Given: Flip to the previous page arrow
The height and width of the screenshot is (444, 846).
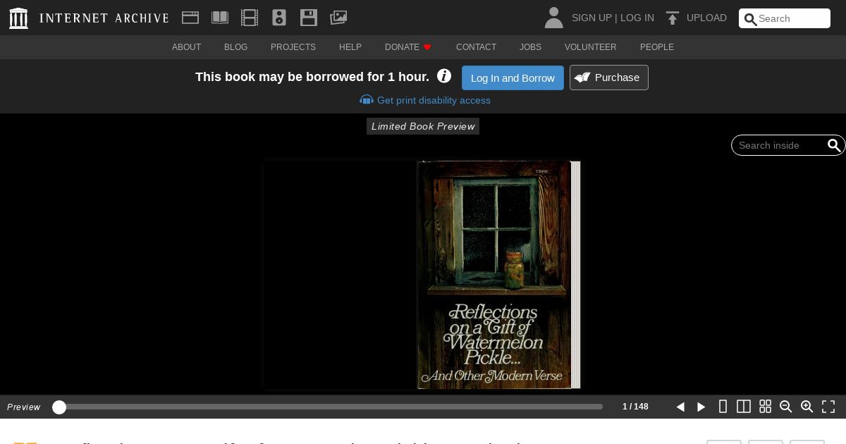Looking at the screenshot, I should tap(680, 407).
